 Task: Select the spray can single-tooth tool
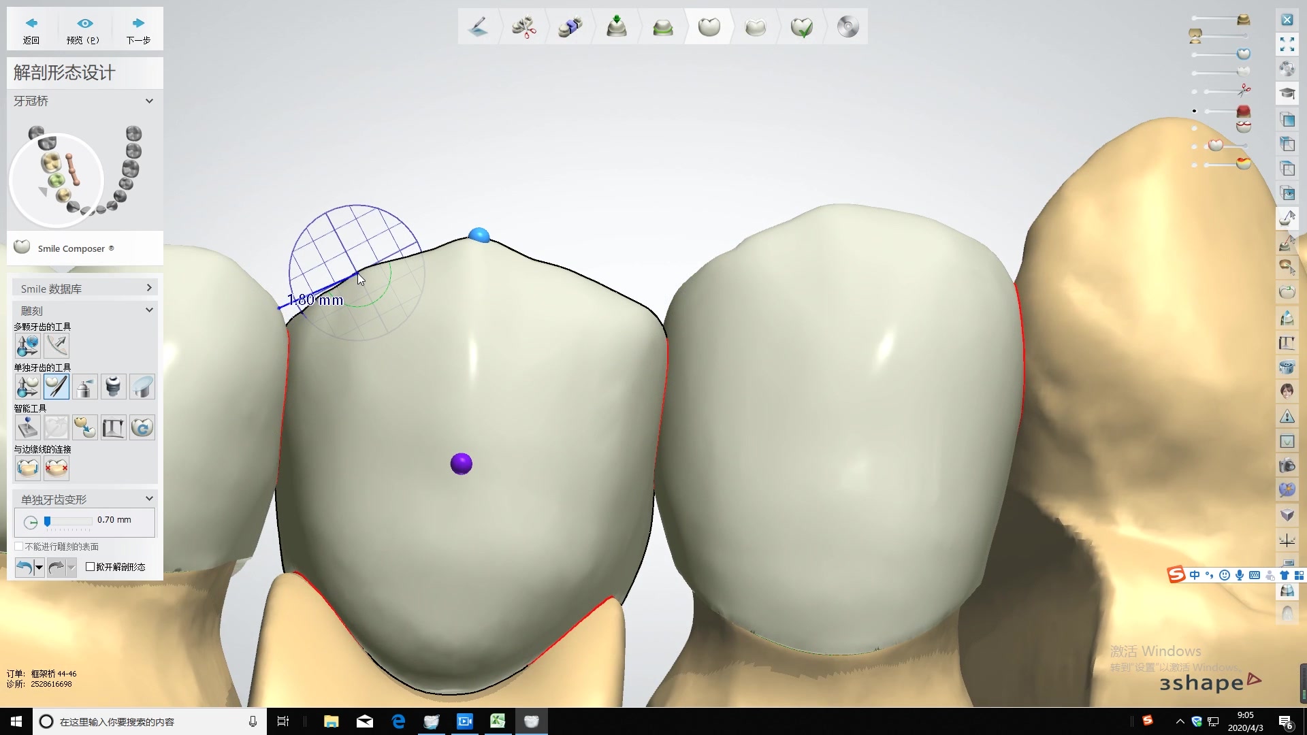(84, 387)
